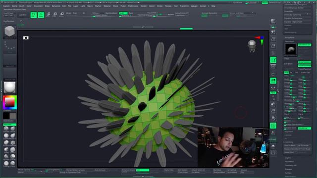The width and height of the screenshot is (317, 178).
Task: Toggle Perspective green icon in right shelf
Action: coord(273,60)
